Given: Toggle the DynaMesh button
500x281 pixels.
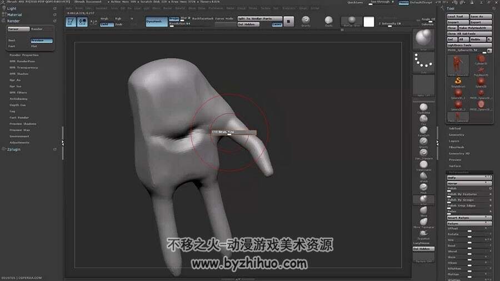Looking at the screenshot, I should point(157,22).
